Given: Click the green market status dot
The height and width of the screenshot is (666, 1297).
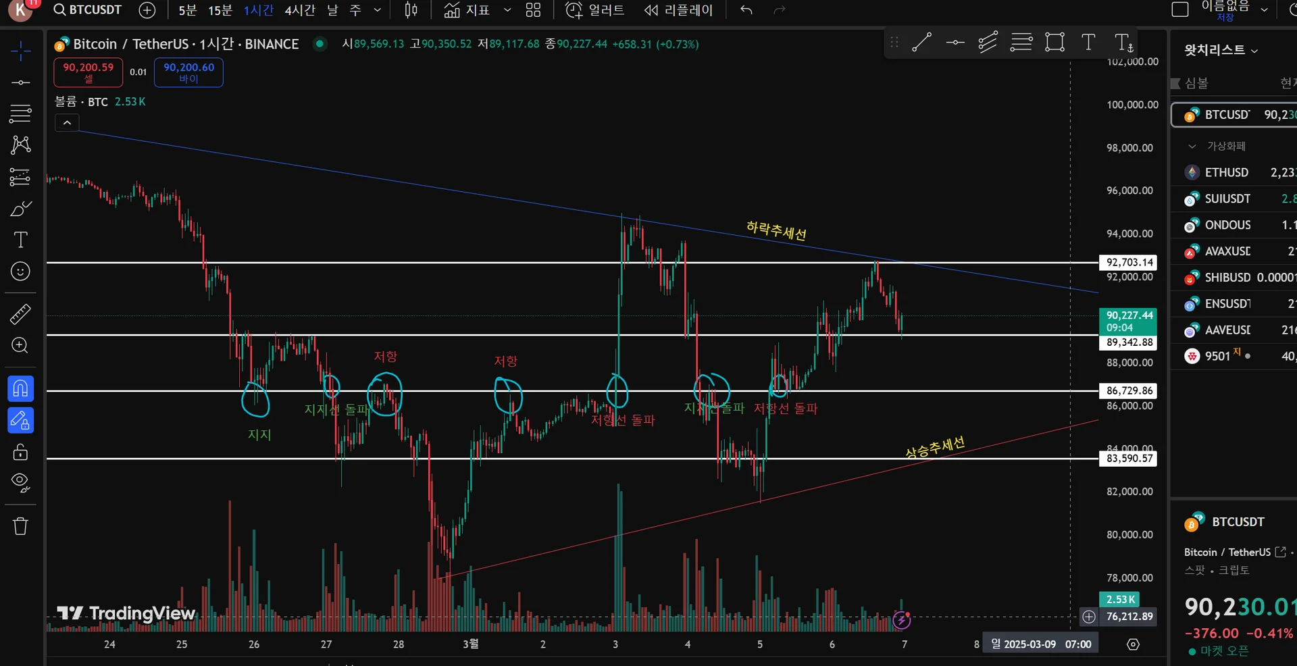Looking at the screenshot, I should (320, 44).
